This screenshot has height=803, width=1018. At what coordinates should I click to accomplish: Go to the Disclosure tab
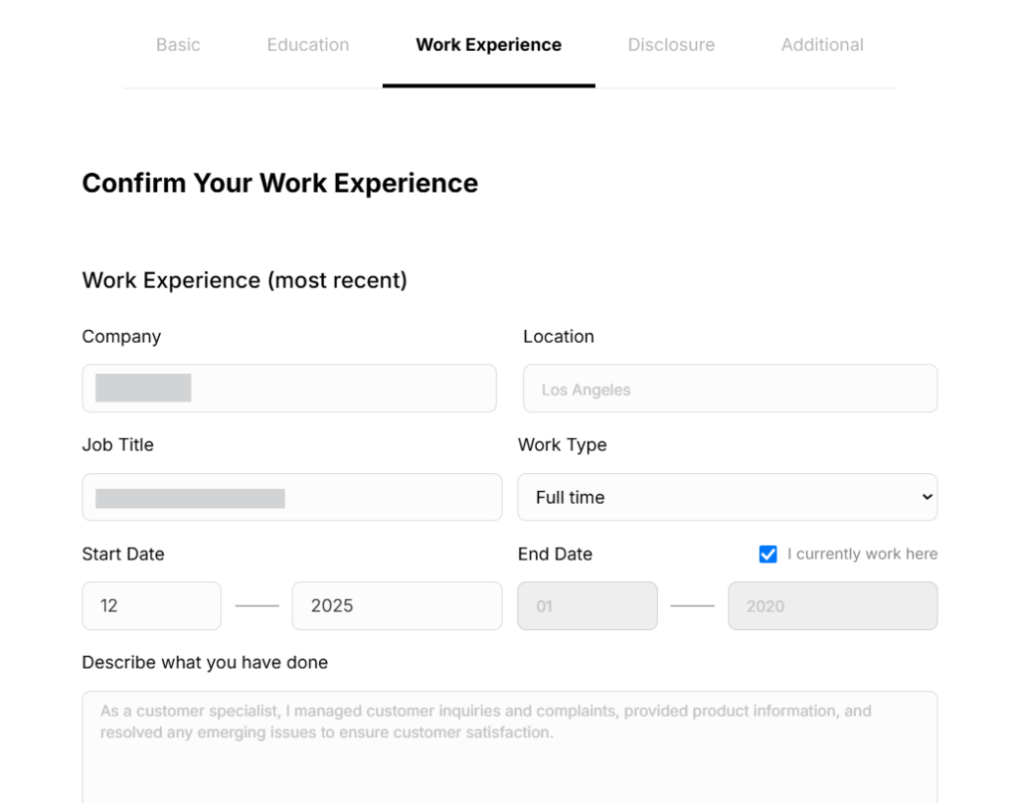(x=671, y=45)
